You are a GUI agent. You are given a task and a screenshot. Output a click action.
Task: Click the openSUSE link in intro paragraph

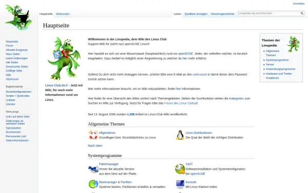(x=185, y=54)
